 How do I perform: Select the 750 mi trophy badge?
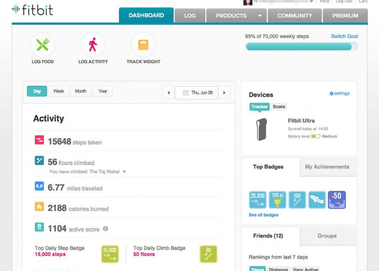(x=277, y=200)
